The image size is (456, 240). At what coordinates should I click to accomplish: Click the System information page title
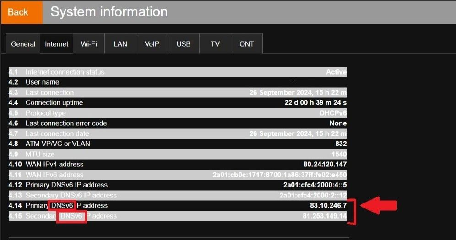coord(109,12)
